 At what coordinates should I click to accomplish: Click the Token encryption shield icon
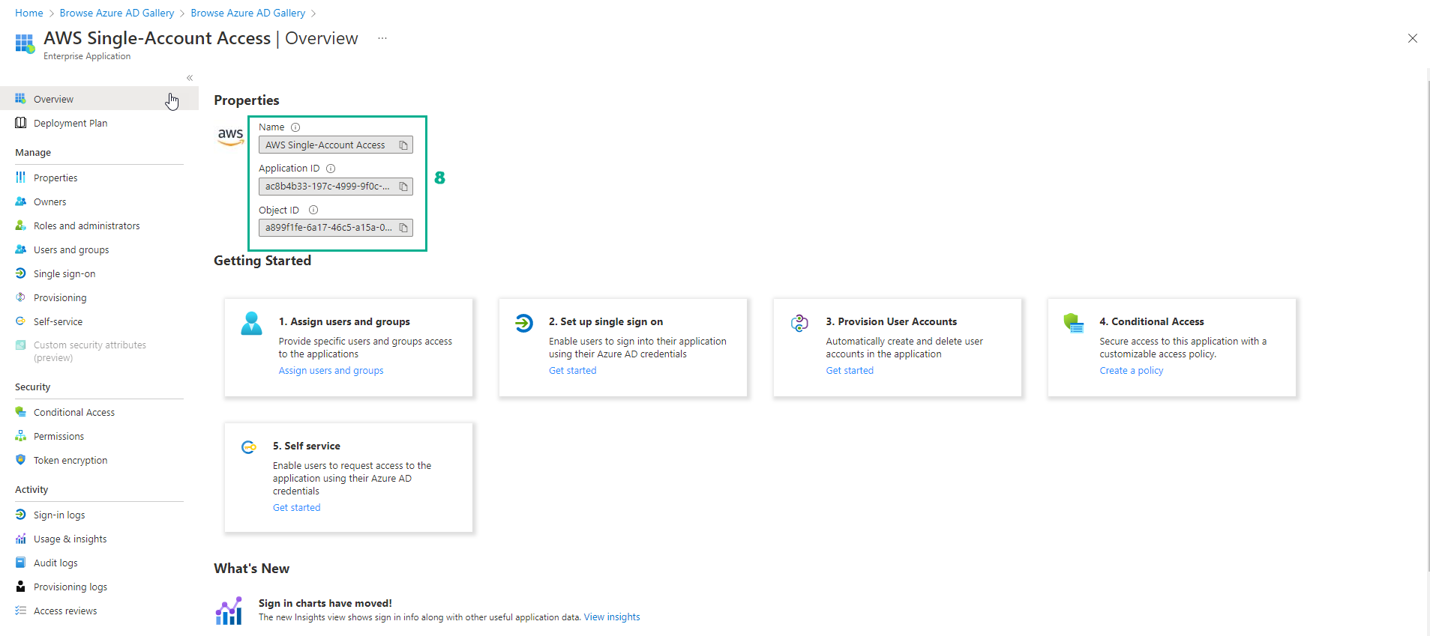point(21,460)
